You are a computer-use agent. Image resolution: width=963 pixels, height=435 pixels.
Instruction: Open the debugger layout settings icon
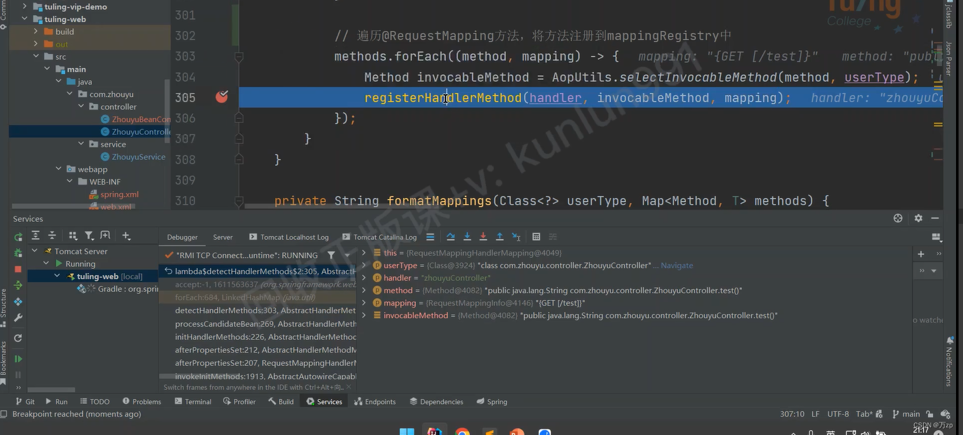point(936,237)
